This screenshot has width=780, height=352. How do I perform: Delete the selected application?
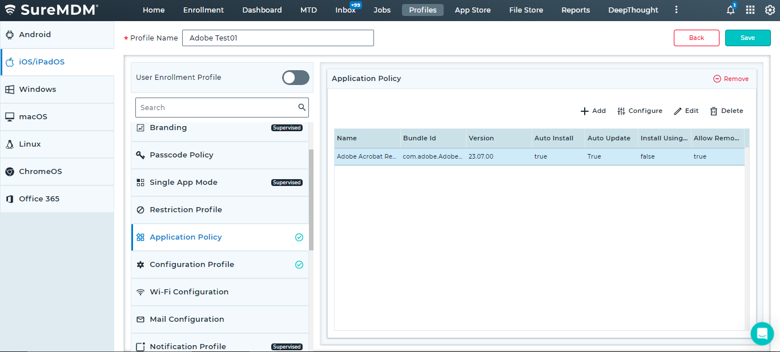[727, 111]
